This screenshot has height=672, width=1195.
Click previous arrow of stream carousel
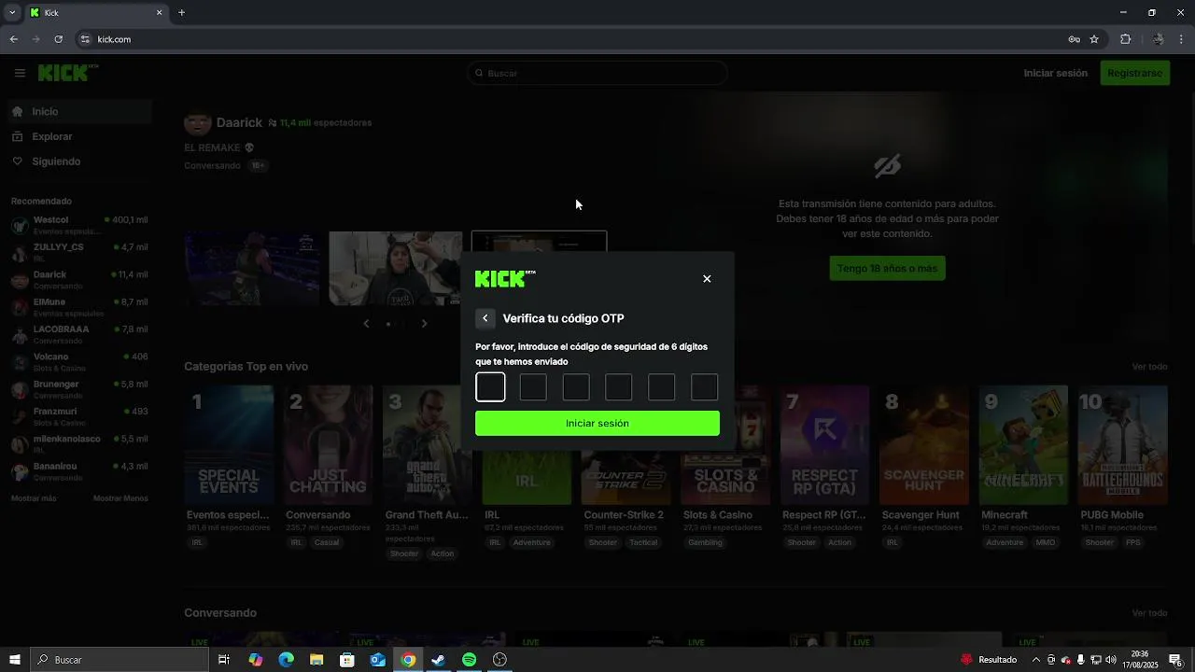(366, 324)
